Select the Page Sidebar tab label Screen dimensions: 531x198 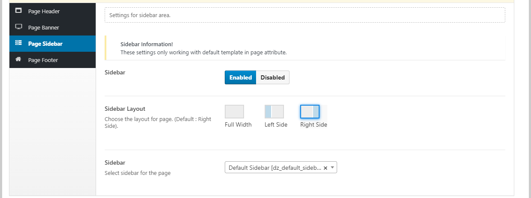45,44
